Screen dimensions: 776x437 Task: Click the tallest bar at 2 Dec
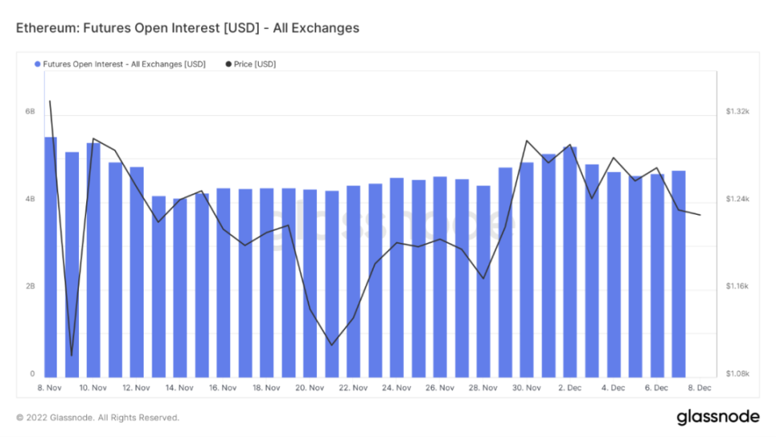point(570,261)
